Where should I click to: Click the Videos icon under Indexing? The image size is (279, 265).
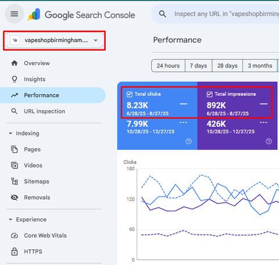point(15,166)
